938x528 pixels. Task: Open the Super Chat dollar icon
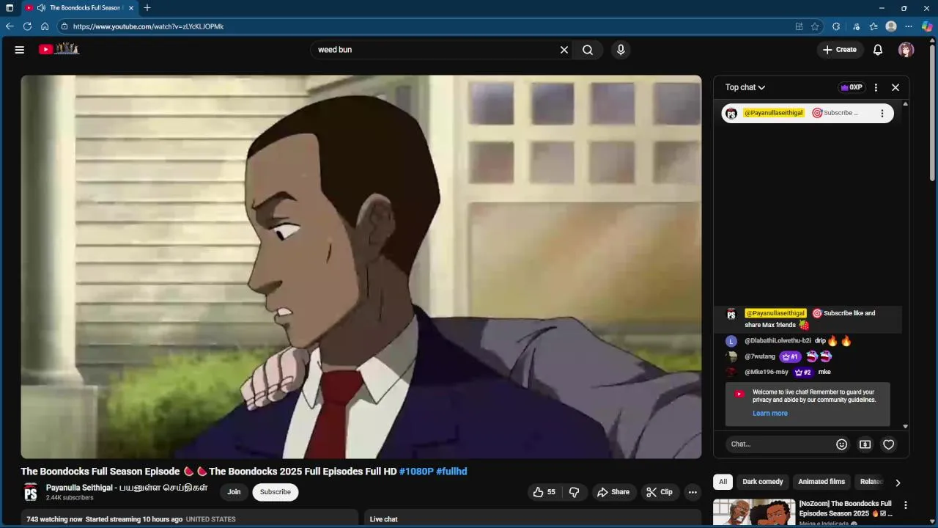(865, 444)
